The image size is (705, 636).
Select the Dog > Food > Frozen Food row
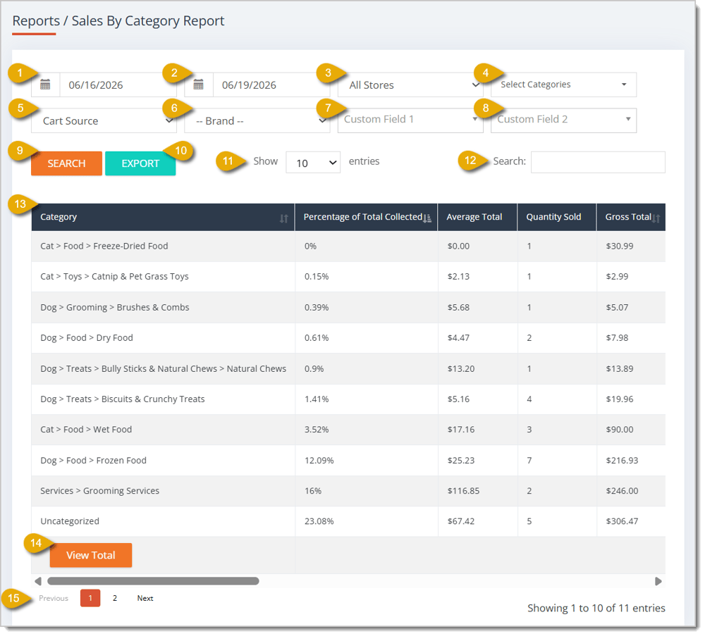(348, 461)
